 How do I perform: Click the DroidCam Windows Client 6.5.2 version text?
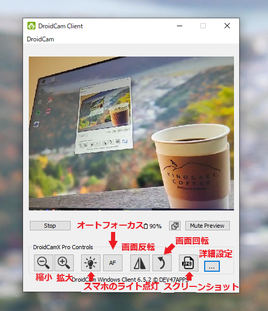(130, 280)
